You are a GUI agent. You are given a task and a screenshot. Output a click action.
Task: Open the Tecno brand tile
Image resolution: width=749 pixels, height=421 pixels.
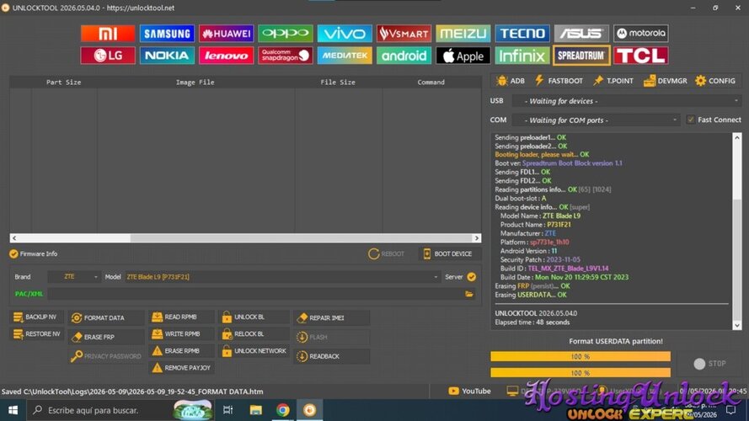522,34
